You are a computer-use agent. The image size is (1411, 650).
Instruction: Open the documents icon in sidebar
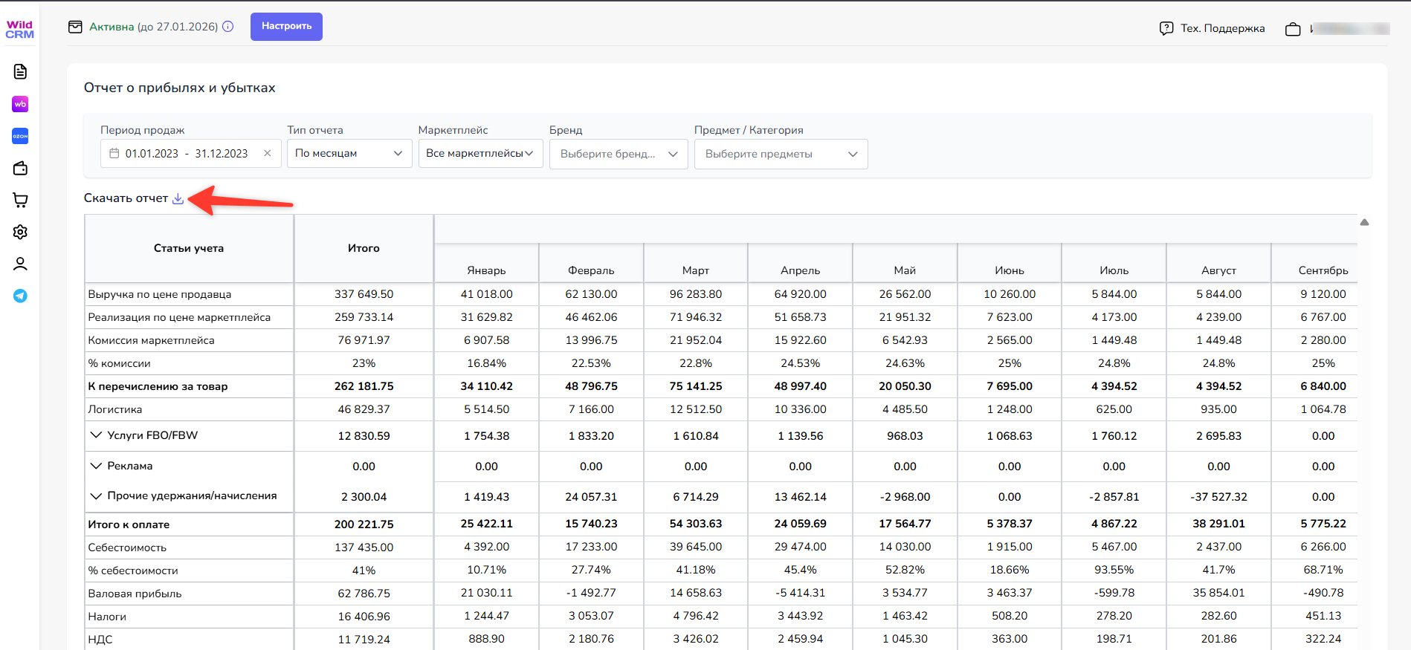[20, 71]
